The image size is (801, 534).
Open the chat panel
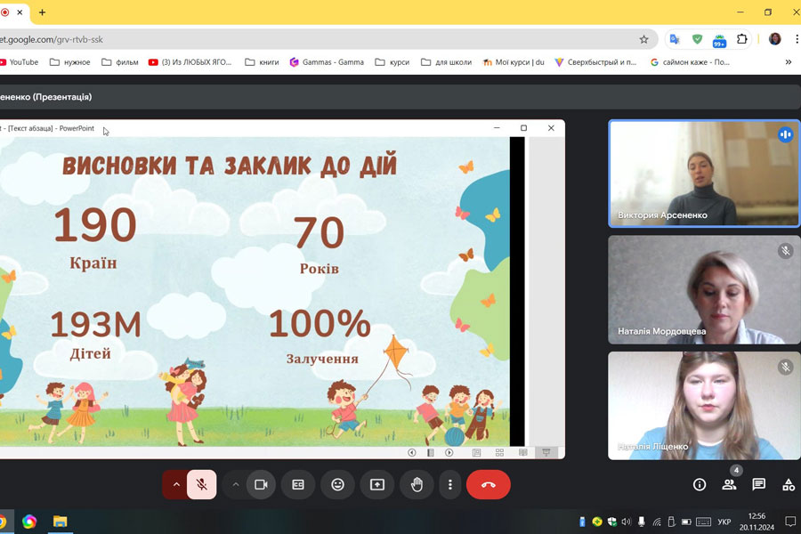tap(758, 484)
